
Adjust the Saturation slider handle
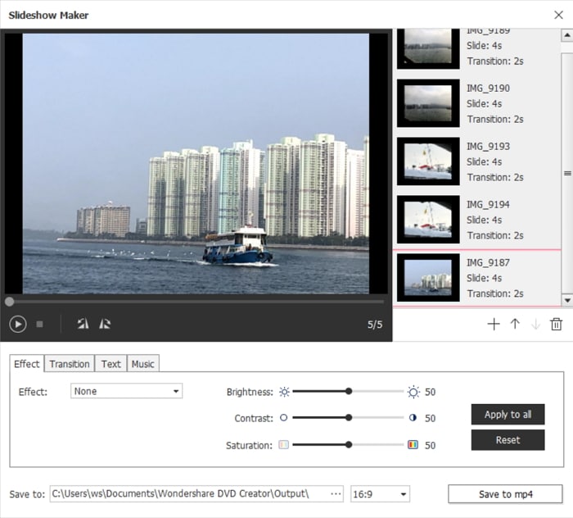click(x=349, y=444)
